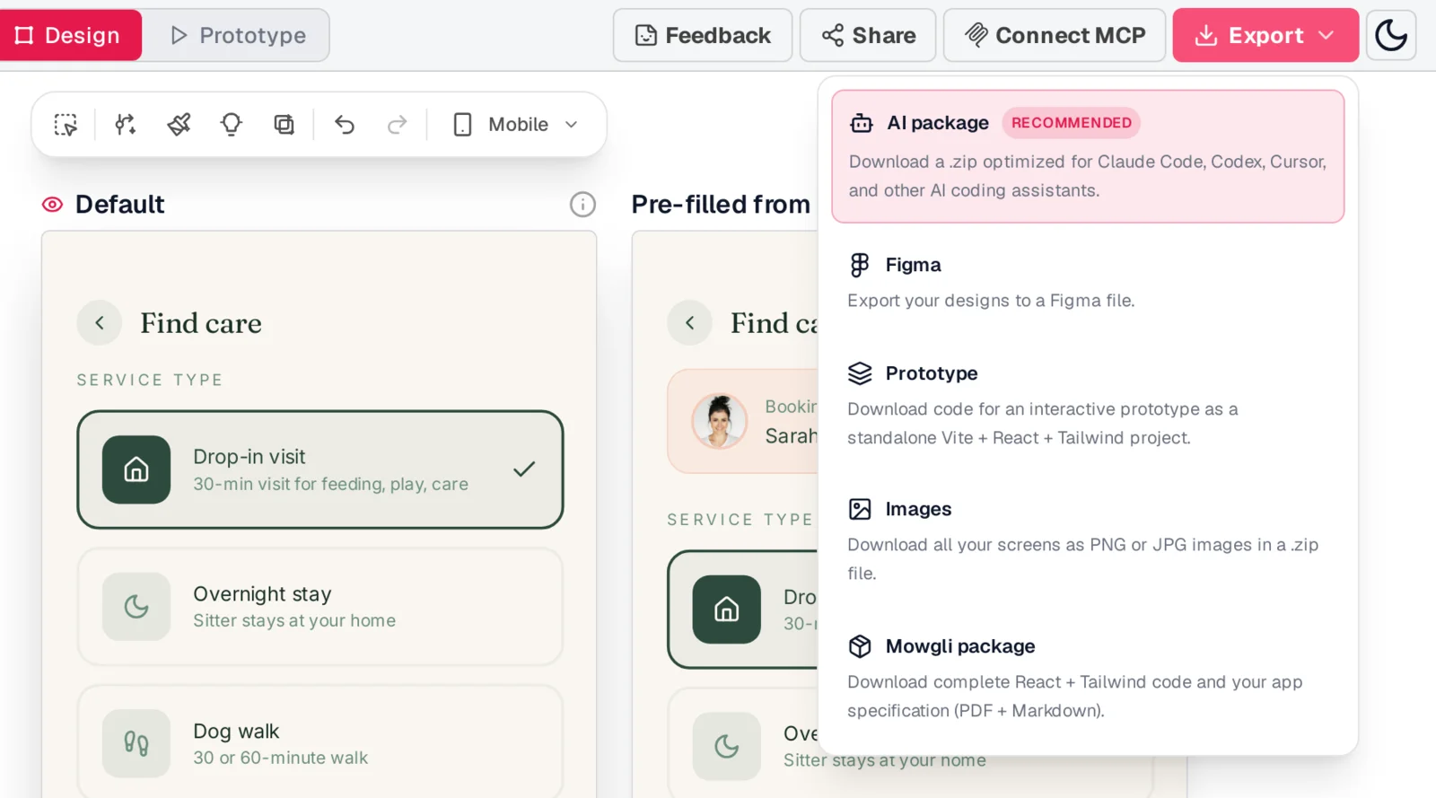1436x798 pixels.
Task: Click the Dog walk footprints icon
Action: click(136, 743)
